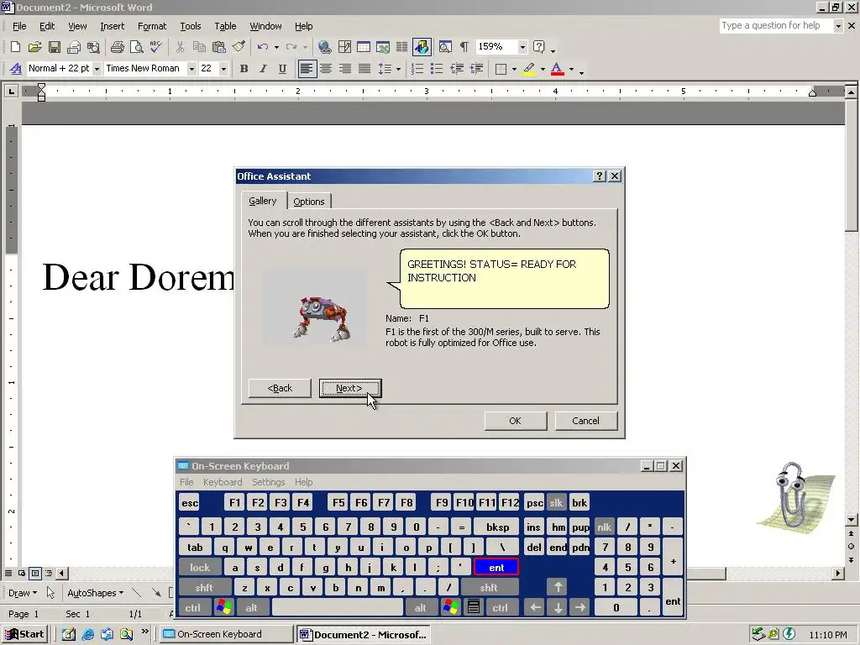Open the Document Map icon
Image resolution: width=860 pixels, height=645 pixels.
[445, 47]
